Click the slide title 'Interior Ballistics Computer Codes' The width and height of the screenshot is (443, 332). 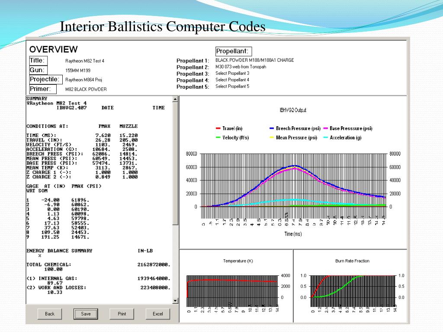click(x=163, y=26)
